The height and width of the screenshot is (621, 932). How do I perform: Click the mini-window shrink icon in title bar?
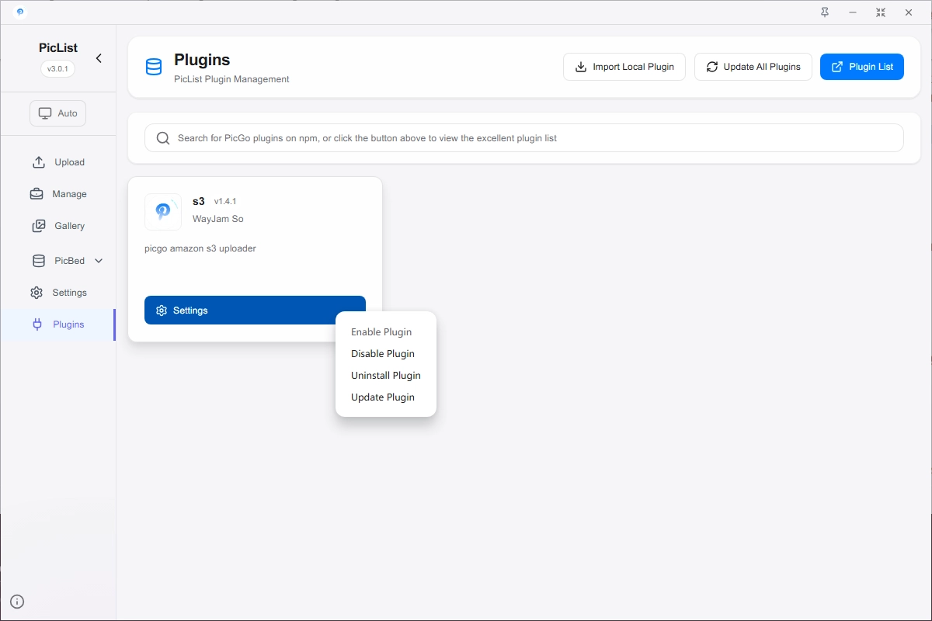[881, 12]
